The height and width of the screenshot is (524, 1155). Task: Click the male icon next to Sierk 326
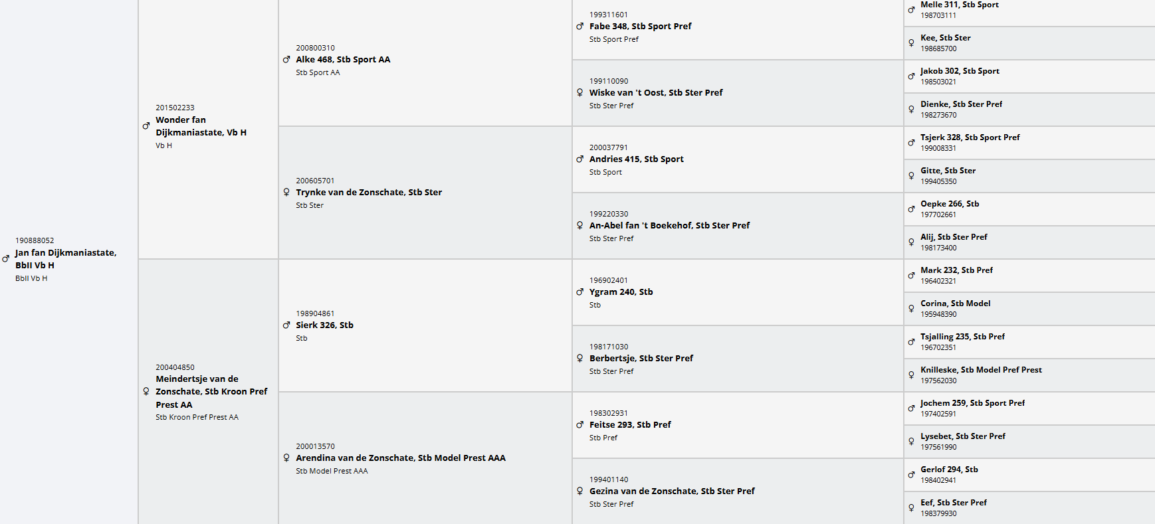286,325
